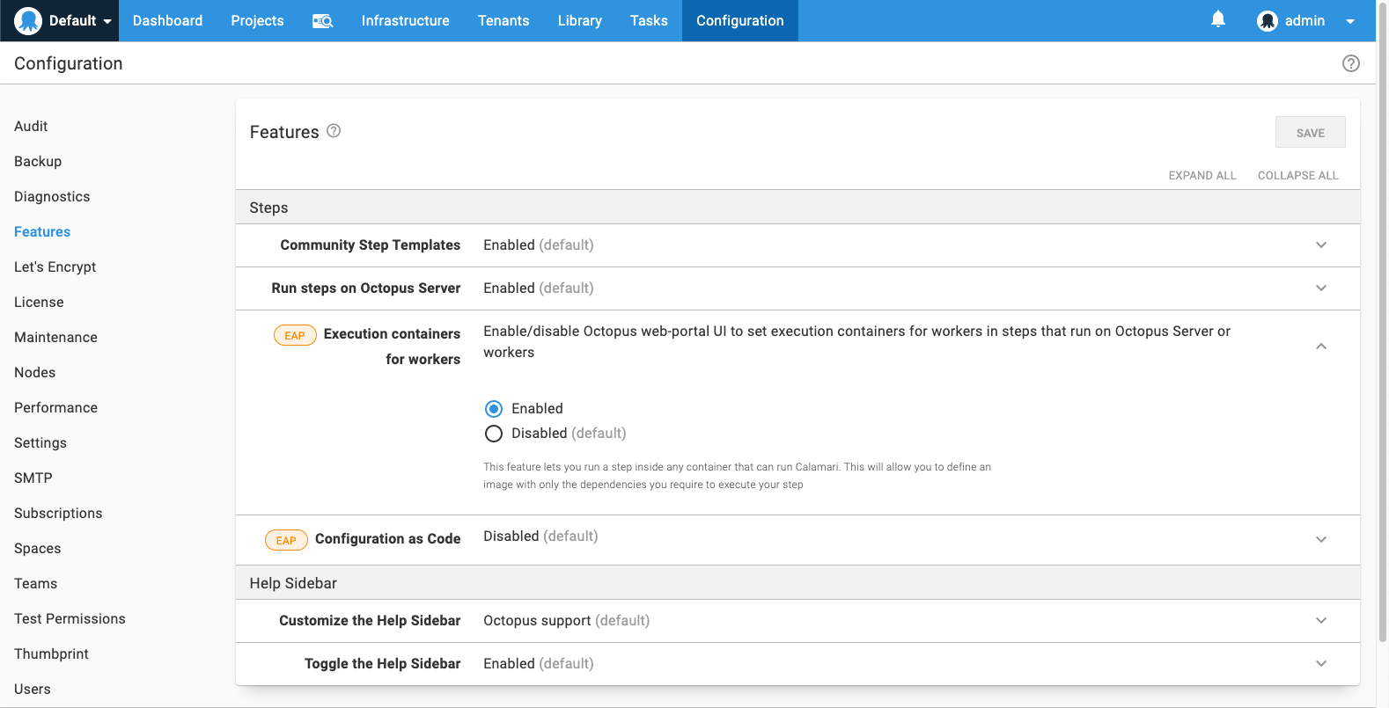Go to the Projects tab
The width and height of the screenshot is (1389, 708).
point(257,21)
